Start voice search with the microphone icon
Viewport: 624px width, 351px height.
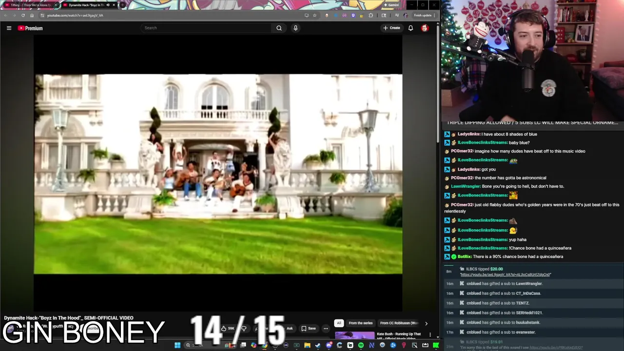(295, 28)
